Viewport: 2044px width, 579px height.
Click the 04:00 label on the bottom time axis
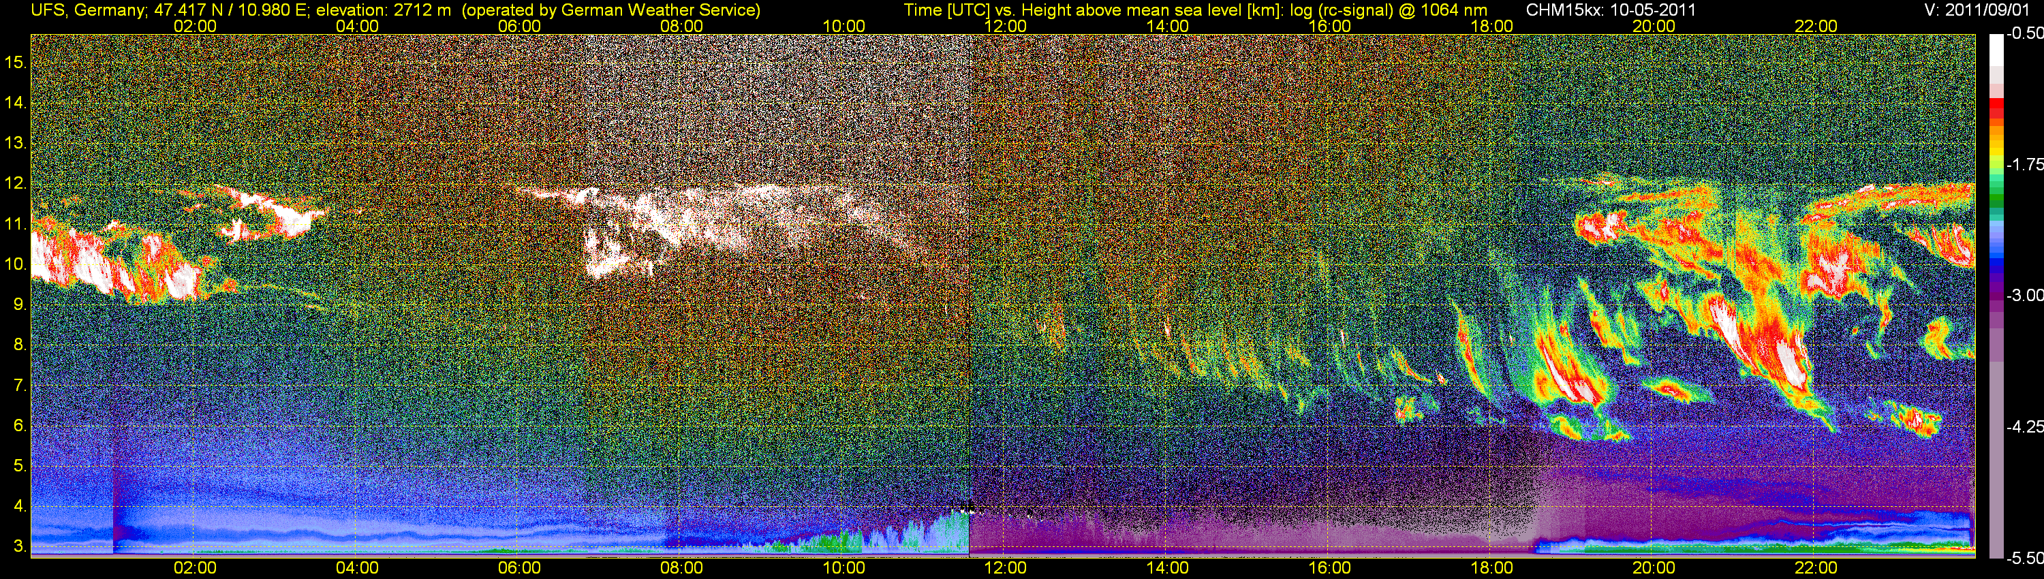coord(357,568)
